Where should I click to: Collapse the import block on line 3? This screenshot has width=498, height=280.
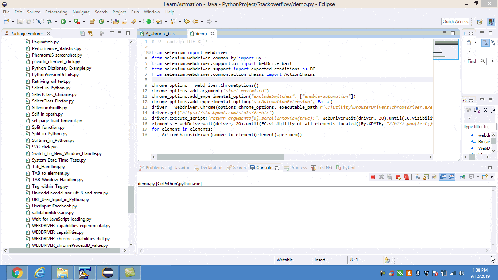pyautogui.click(x=149, y=52)
